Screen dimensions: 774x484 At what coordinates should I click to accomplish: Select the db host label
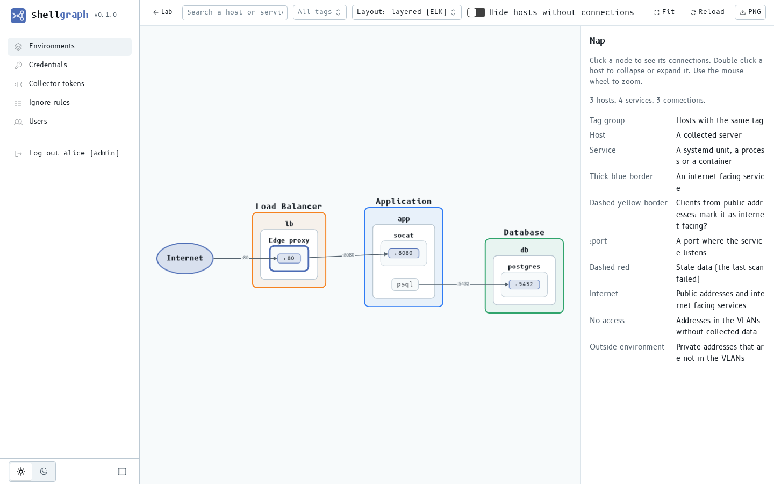(x=524, y=250)
